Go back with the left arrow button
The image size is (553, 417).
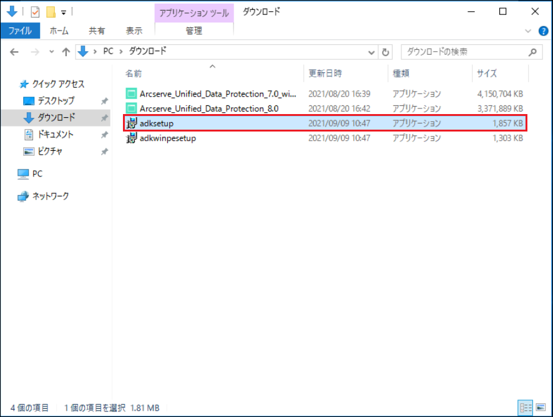14,52
